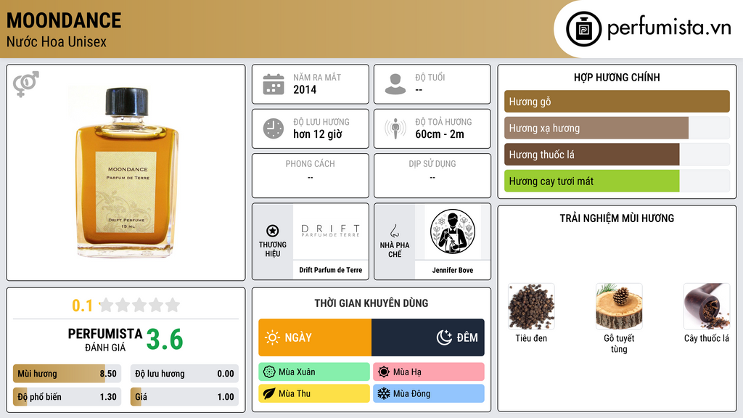Click the Nước Hoa Unisex subtitle
This screenshot has height=418, width=743.
[57, 41]
